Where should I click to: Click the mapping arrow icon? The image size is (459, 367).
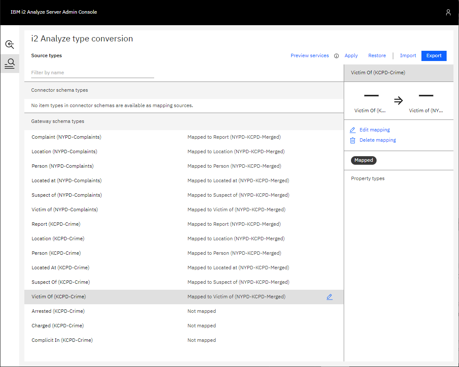(x=398, y=101)
